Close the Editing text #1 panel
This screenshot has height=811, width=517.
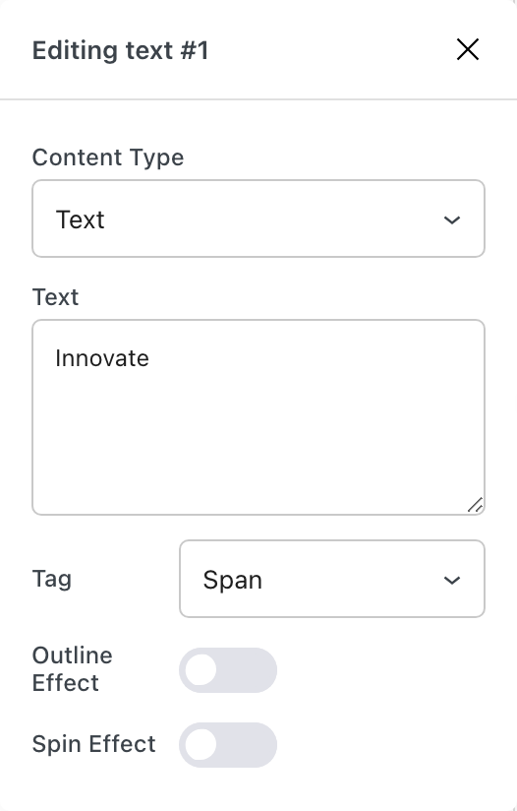coord(468,49)
